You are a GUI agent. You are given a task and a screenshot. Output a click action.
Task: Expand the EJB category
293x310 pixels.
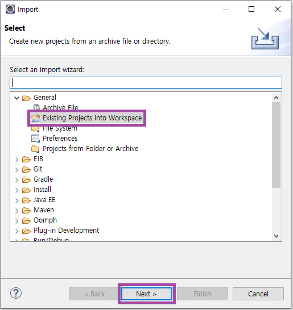(17, 160)
